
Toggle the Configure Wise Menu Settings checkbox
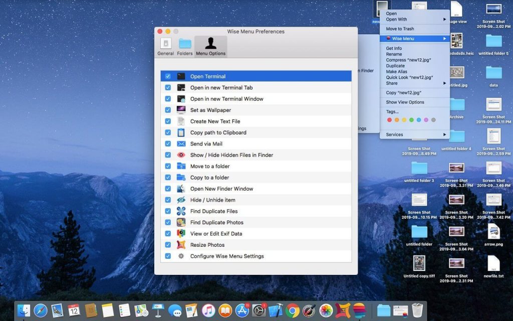coord(168,256)
